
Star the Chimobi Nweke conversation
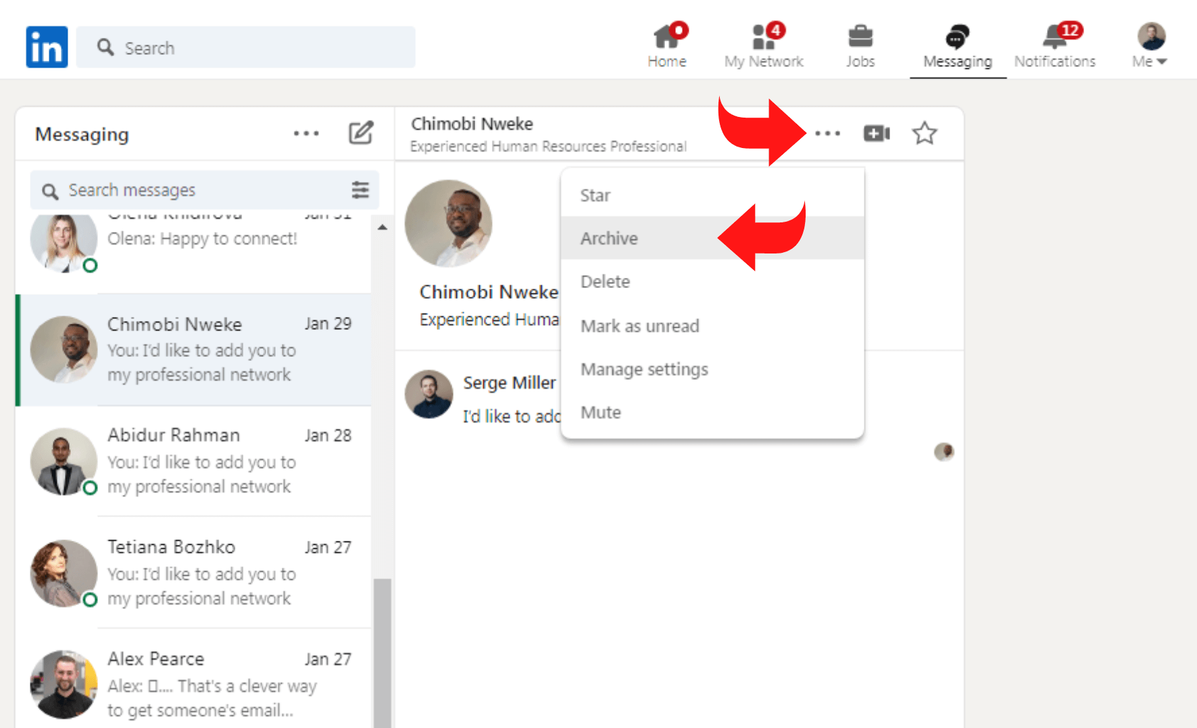tap(924, 133)
